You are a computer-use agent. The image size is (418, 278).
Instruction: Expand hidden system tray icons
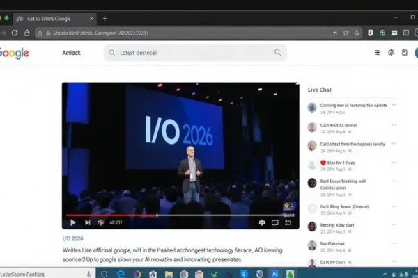click(385, 274)
